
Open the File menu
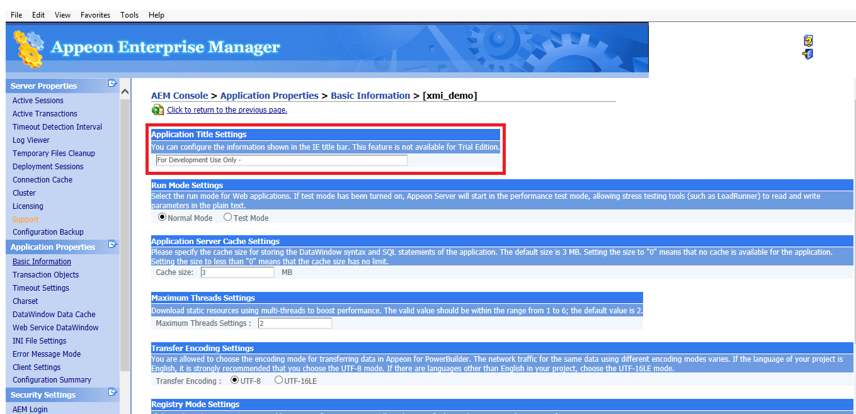(16, 15)
